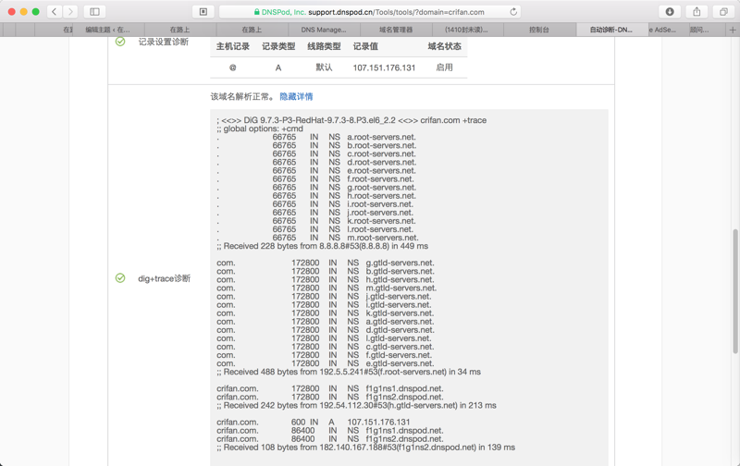Click the @ host record cell
The width and height of the screenshot is (740, 466).
[233, 67]
